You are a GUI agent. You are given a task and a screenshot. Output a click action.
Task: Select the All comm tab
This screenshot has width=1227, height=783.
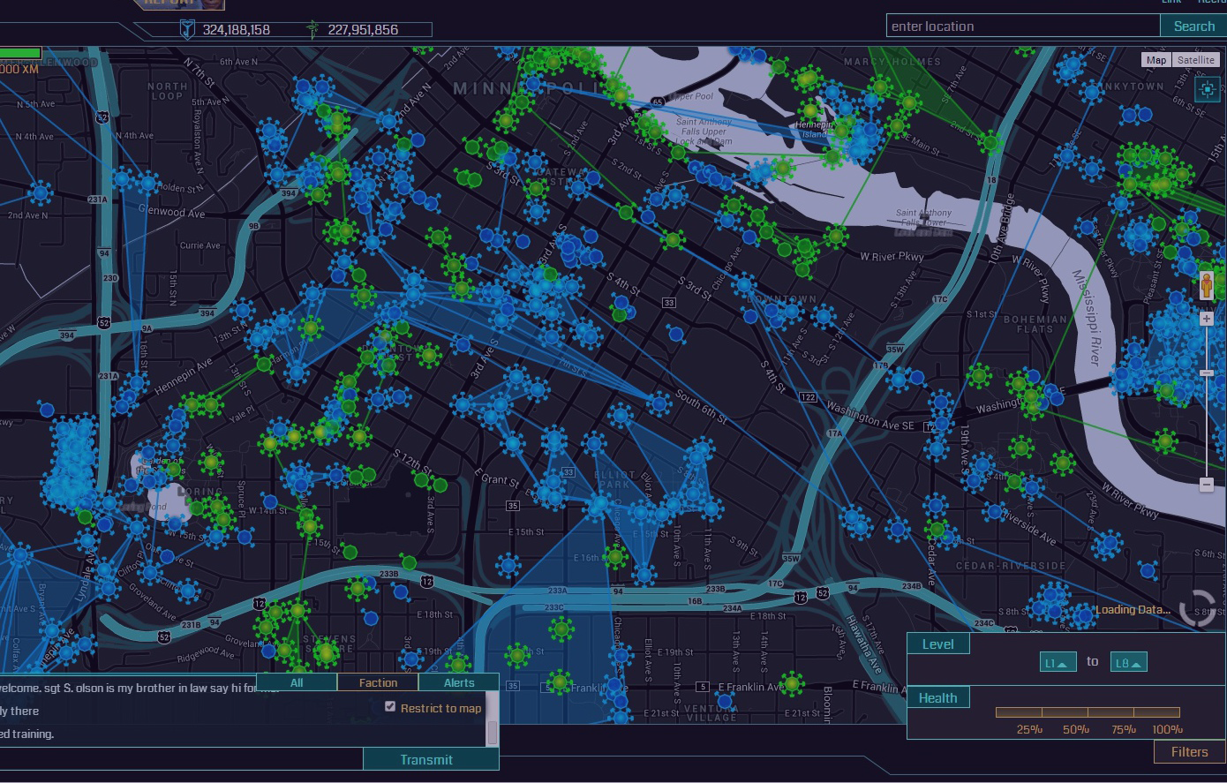(x=297, y=682)
